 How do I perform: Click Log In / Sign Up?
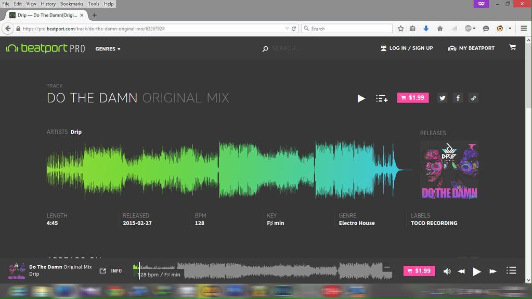407,48
